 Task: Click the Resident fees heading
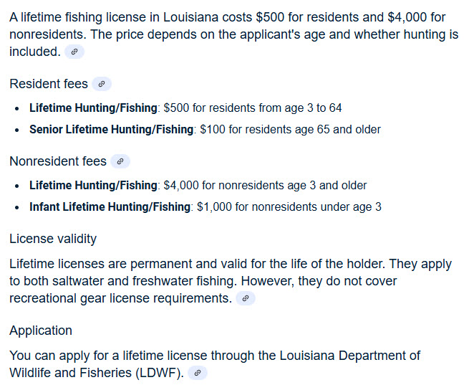tap(49, 84)
